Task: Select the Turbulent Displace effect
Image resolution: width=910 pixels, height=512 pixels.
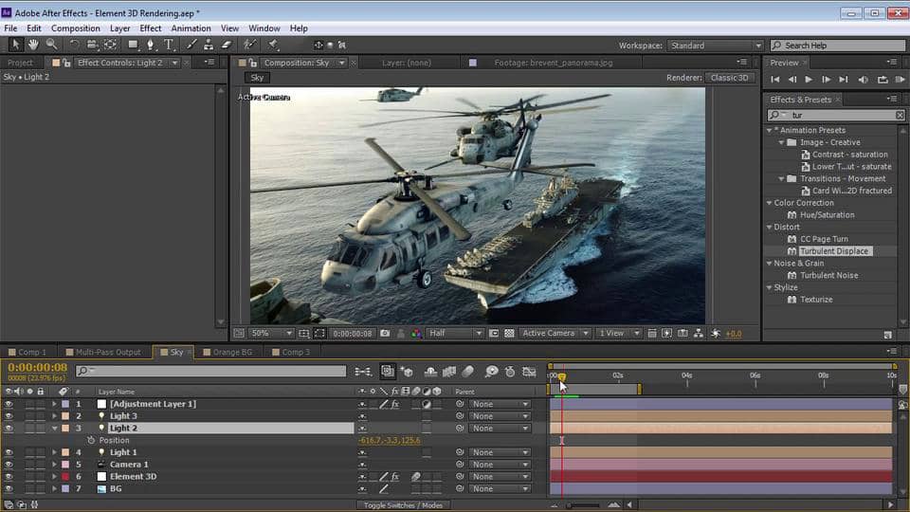Action: [834, 251]
